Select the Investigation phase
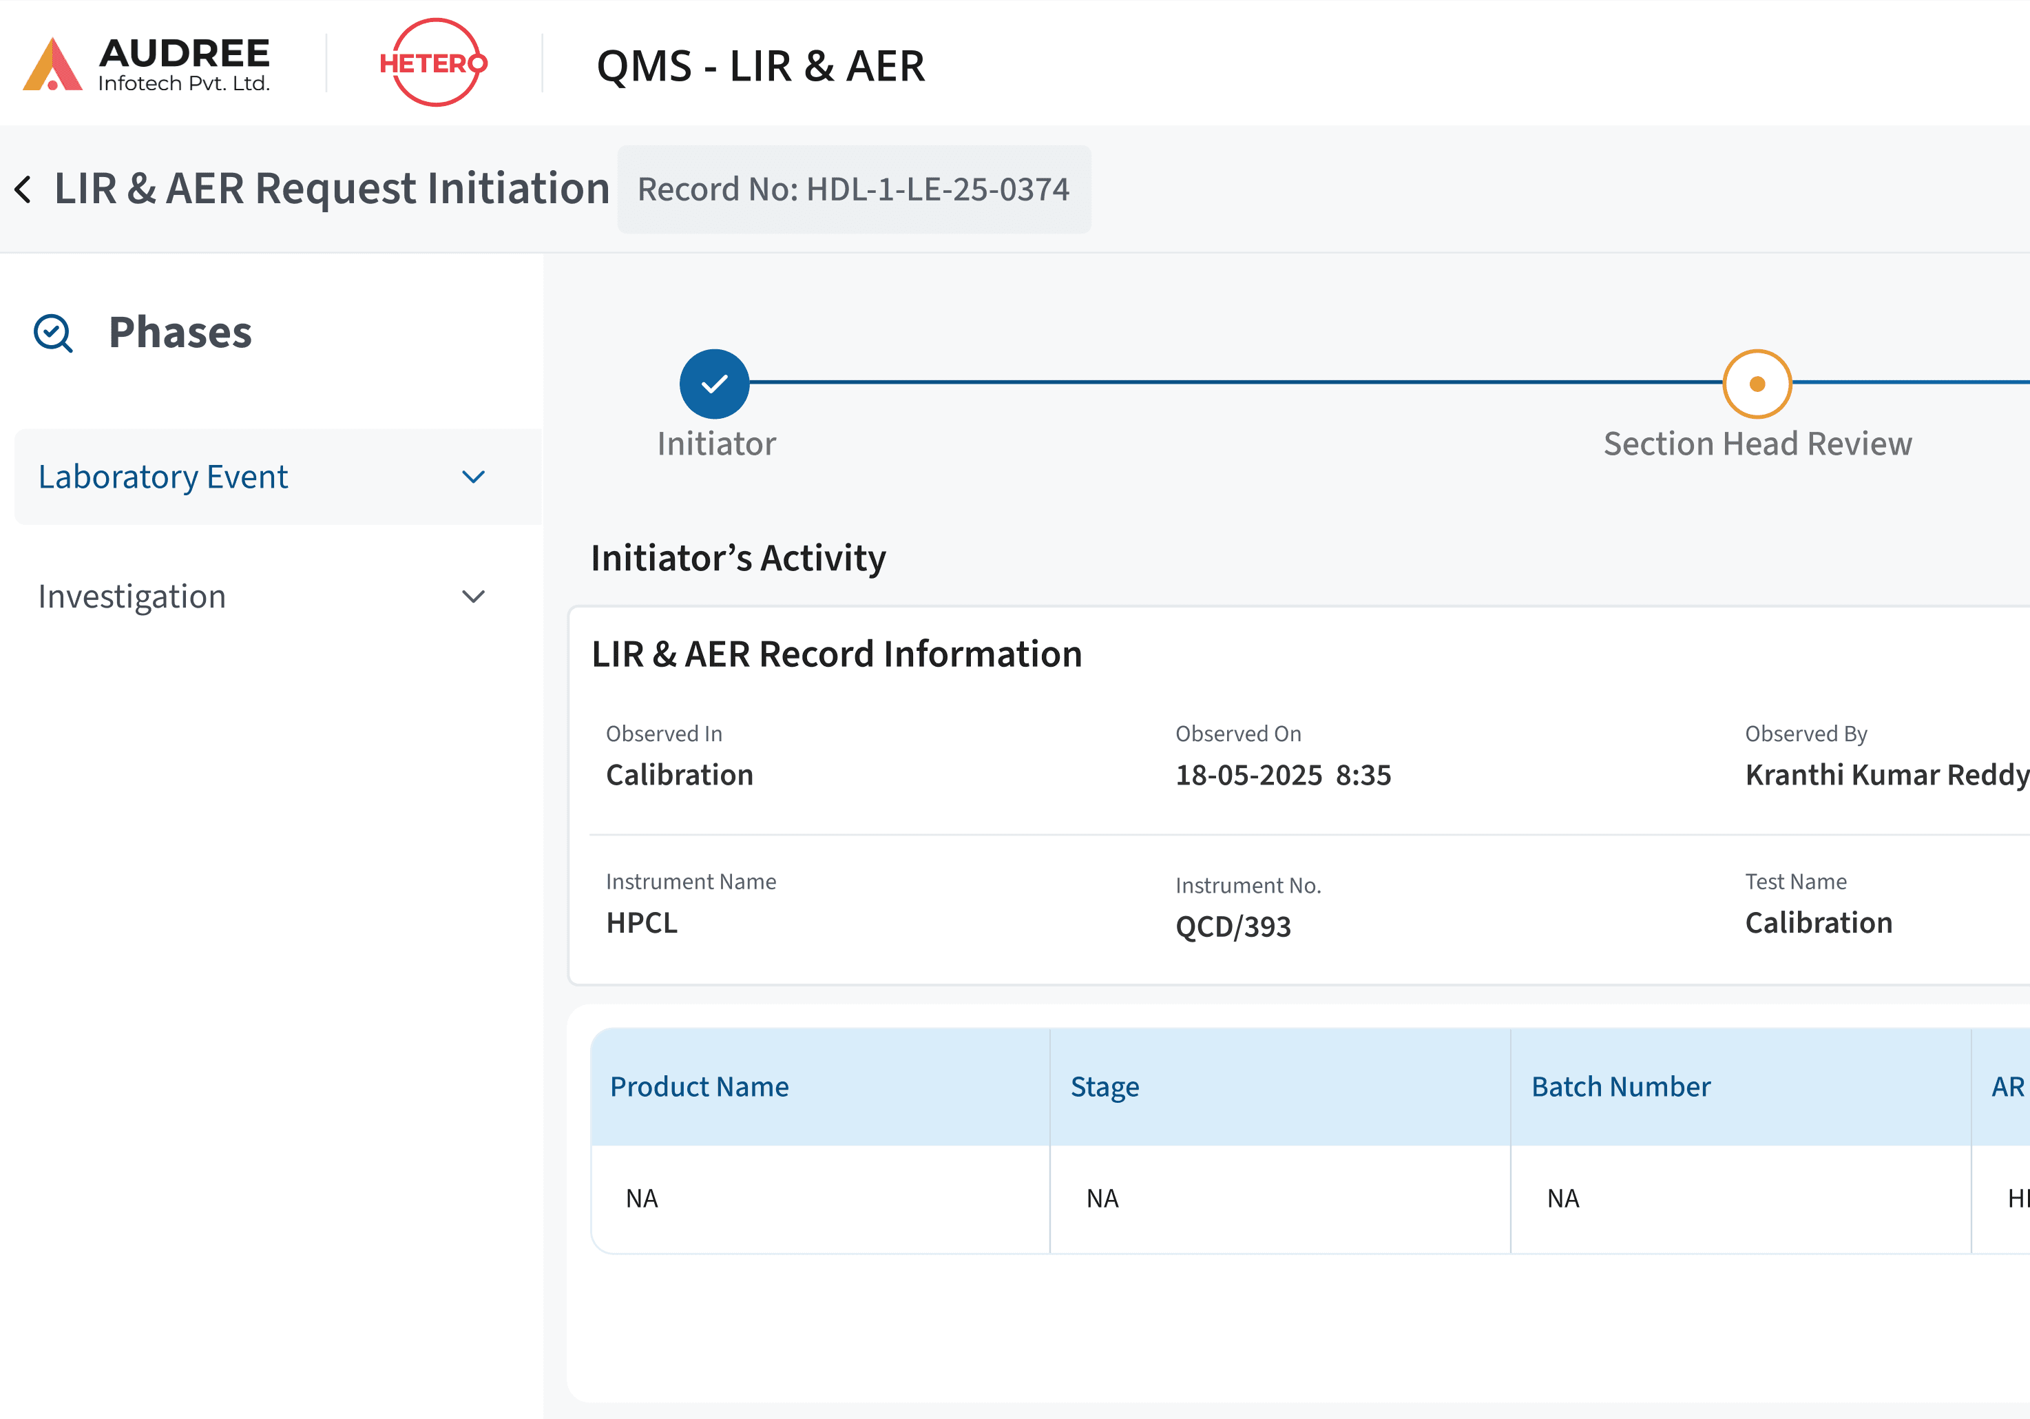2030x1419 pixels. click(133, 595)
